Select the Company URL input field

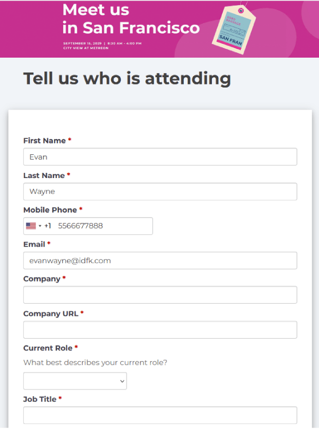point(160,330)
